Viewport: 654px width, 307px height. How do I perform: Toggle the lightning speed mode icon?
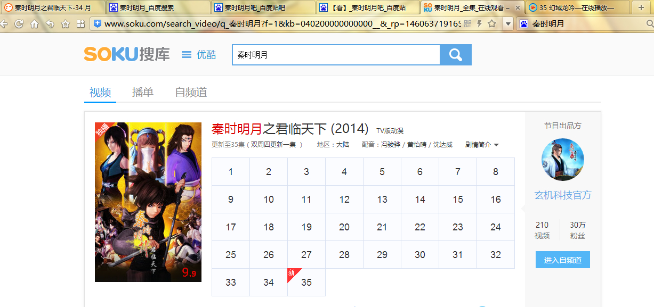(x=479, y=24)
